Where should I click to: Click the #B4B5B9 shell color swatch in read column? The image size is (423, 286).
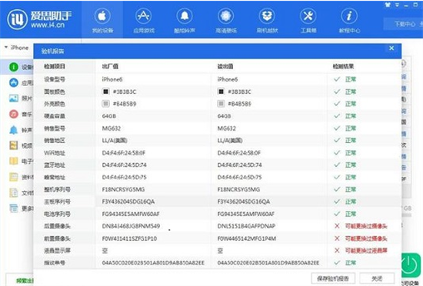(221, 104)
